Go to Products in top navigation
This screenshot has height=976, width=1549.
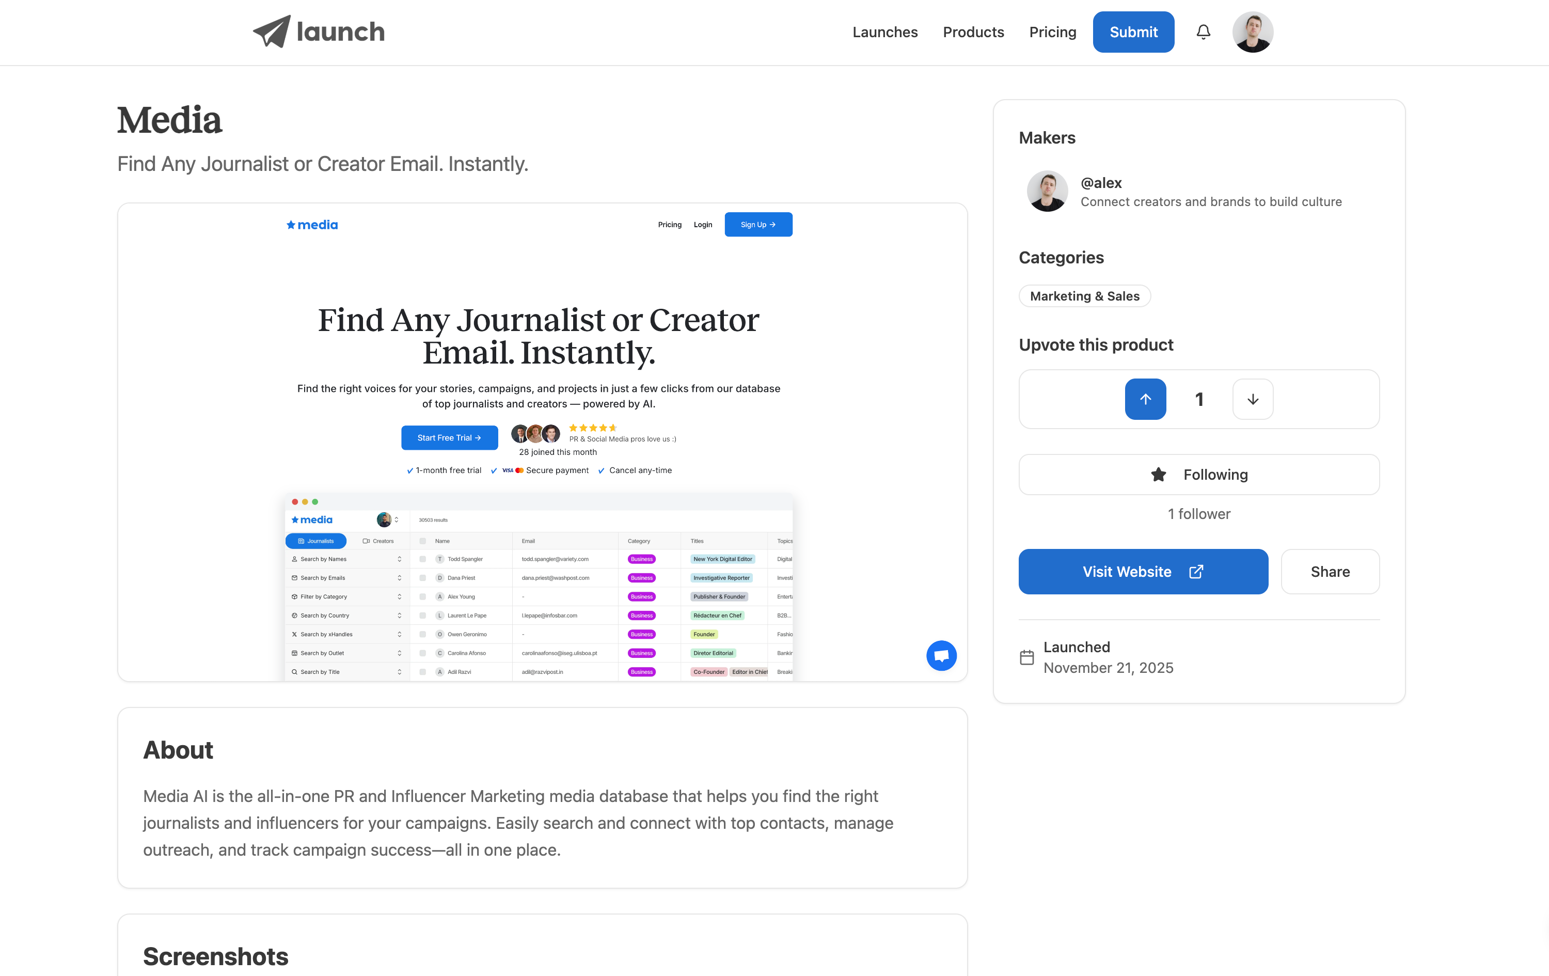pos(973,32)
